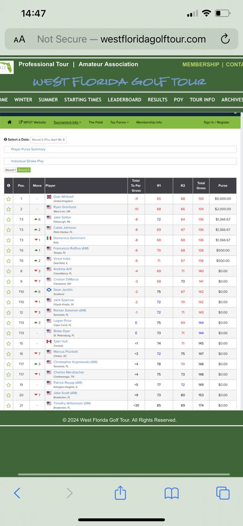Screen dimensions: 243x526
Task: Tap the Safari address bar URL field
Action: pyautogui.click(x=121, y=39)
